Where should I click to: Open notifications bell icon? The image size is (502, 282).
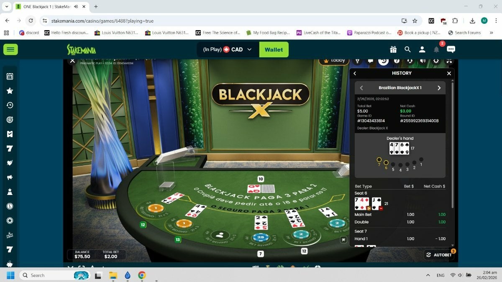point(436,49)
